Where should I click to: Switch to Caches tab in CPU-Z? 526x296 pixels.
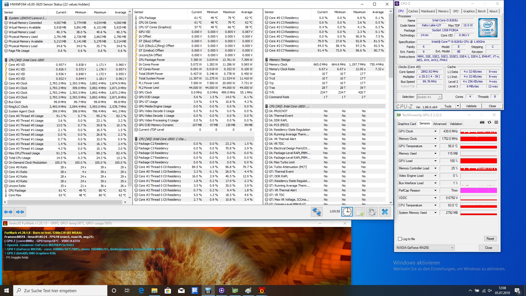413,11
